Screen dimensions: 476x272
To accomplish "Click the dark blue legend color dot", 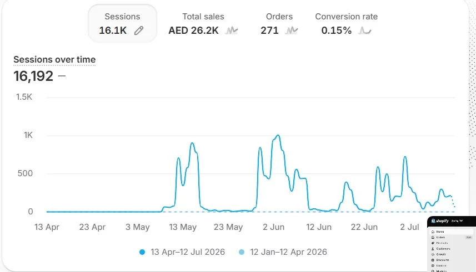I will coord(142,252).
